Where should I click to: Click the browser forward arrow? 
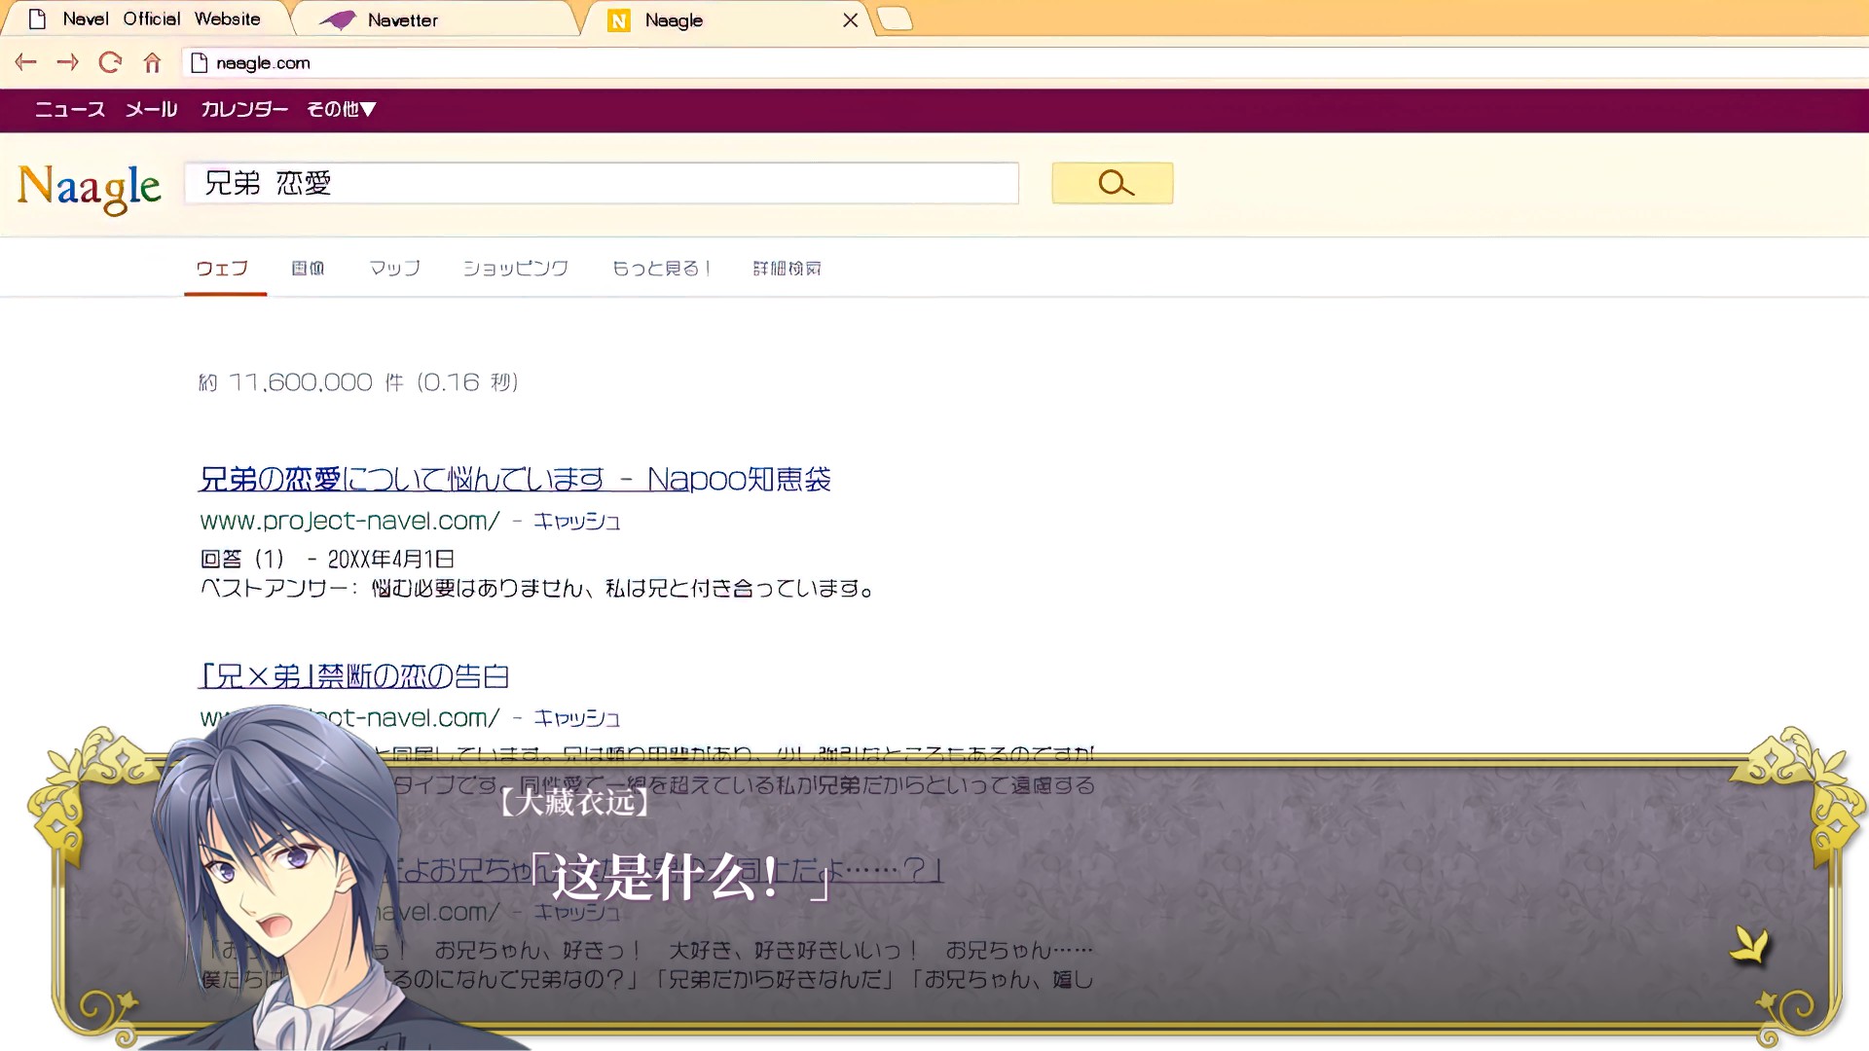[67, 63]
